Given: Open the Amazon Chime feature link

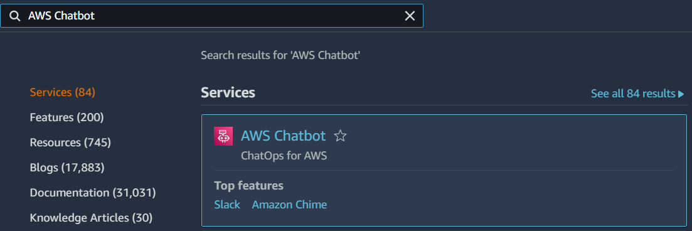Looking at the screenshot, I should pos(289,205).
